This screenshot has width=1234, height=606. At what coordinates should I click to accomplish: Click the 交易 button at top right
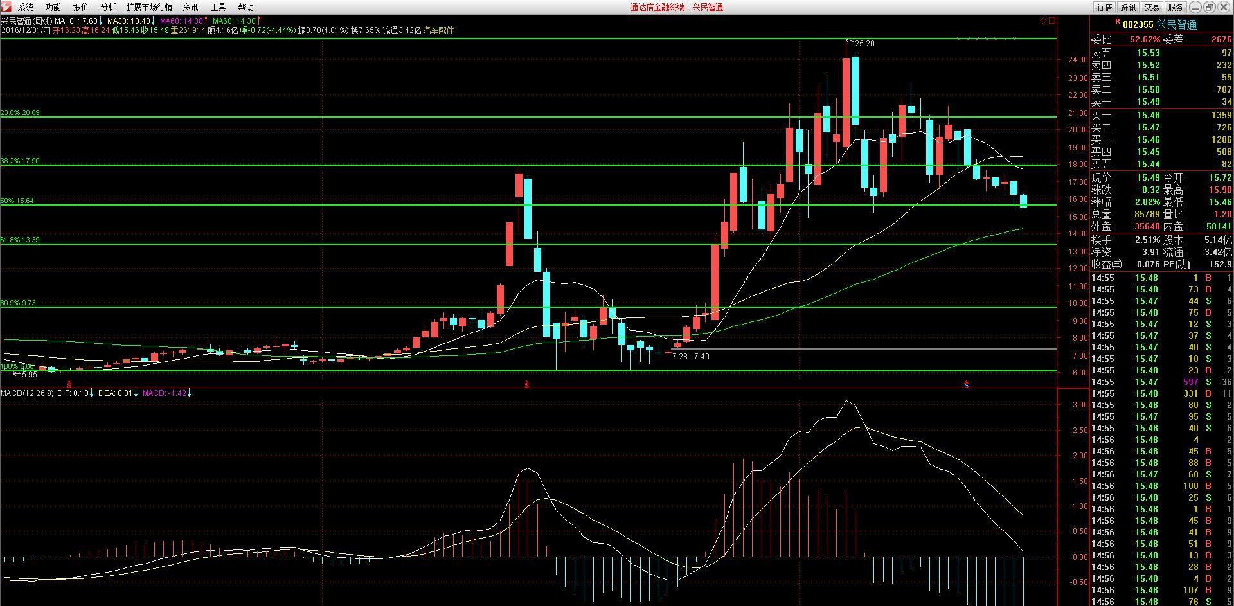[x=1152, y=7]
